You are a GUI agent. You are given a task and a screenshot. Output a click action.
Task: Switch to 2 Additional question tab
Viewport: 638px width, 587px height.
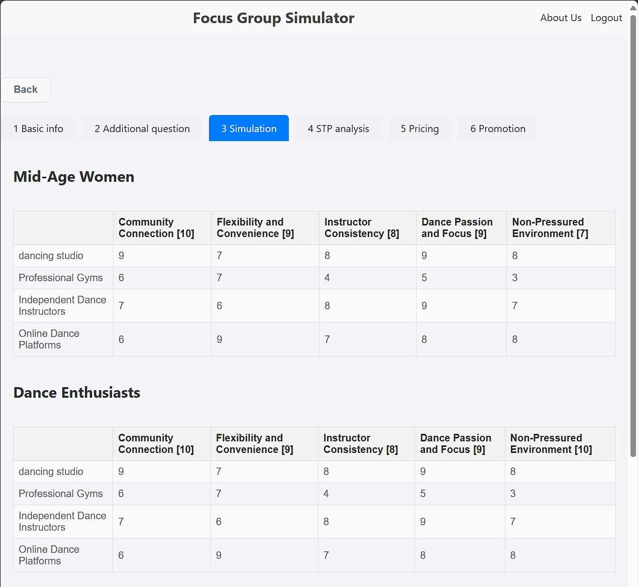[142, 129]
